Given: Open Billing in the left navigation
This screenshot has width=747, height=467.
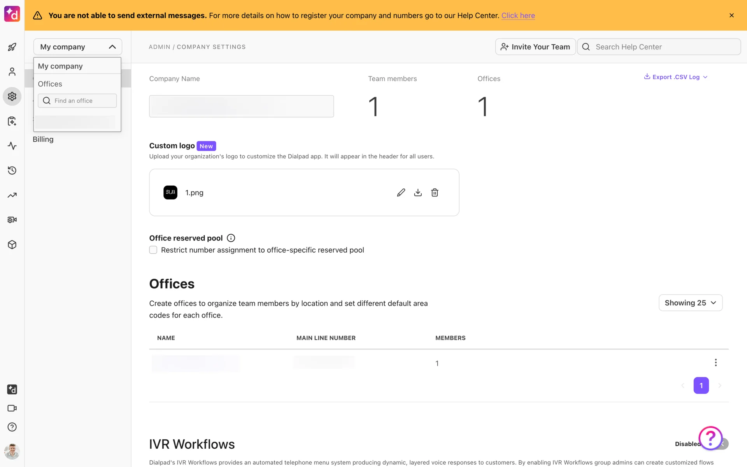Looking at the screenshot, I should [x=43, y=139].
